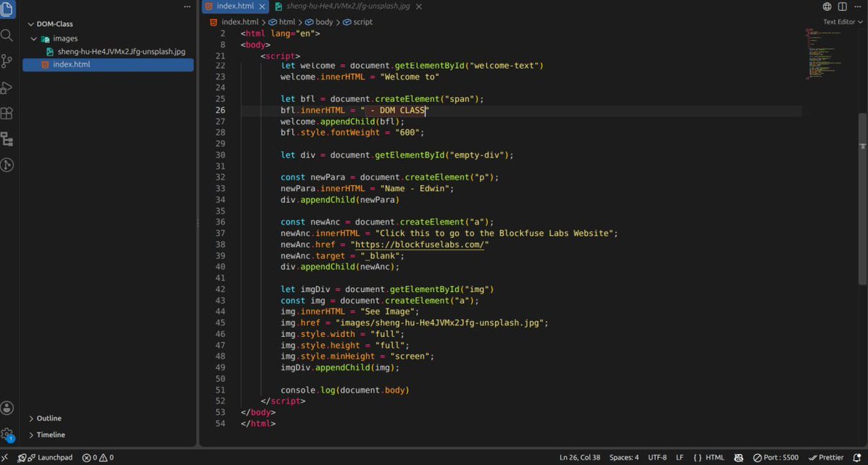Viewport: 868px width, 465px height.
Task: Click the bfl.style.fontWeight line
Action: point(352,132)
